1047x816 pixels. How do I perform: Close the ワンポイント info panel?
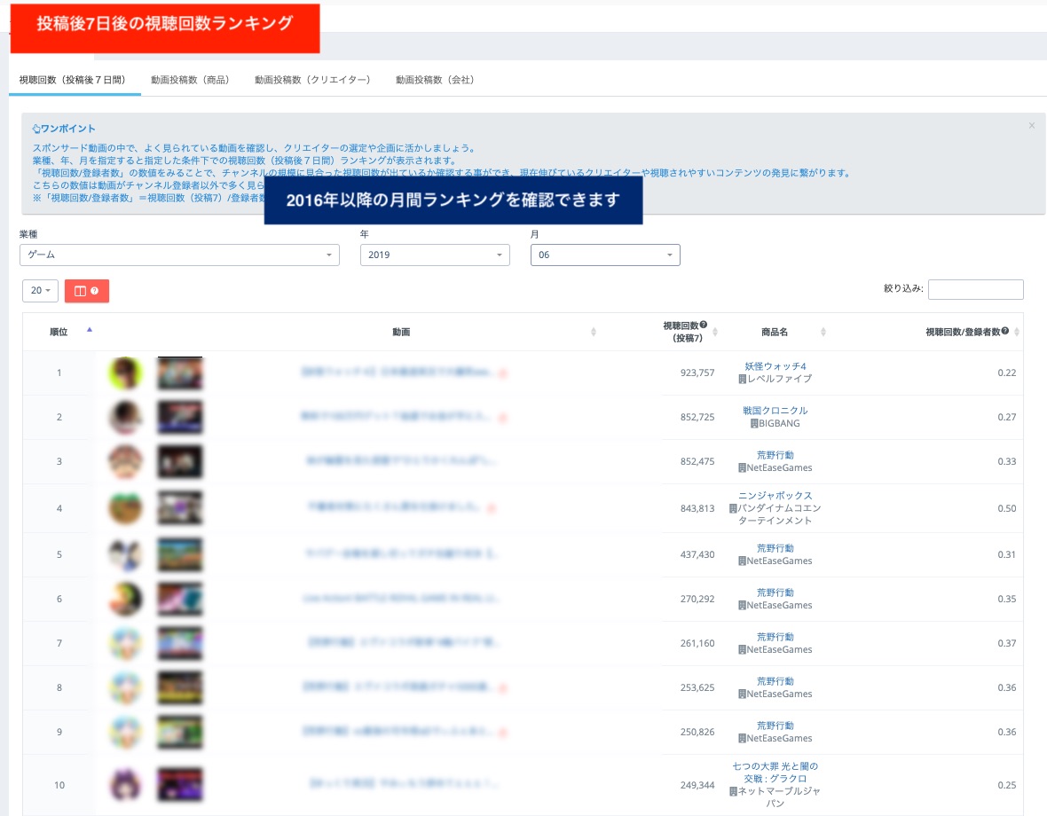click(x=1031, y=126)
